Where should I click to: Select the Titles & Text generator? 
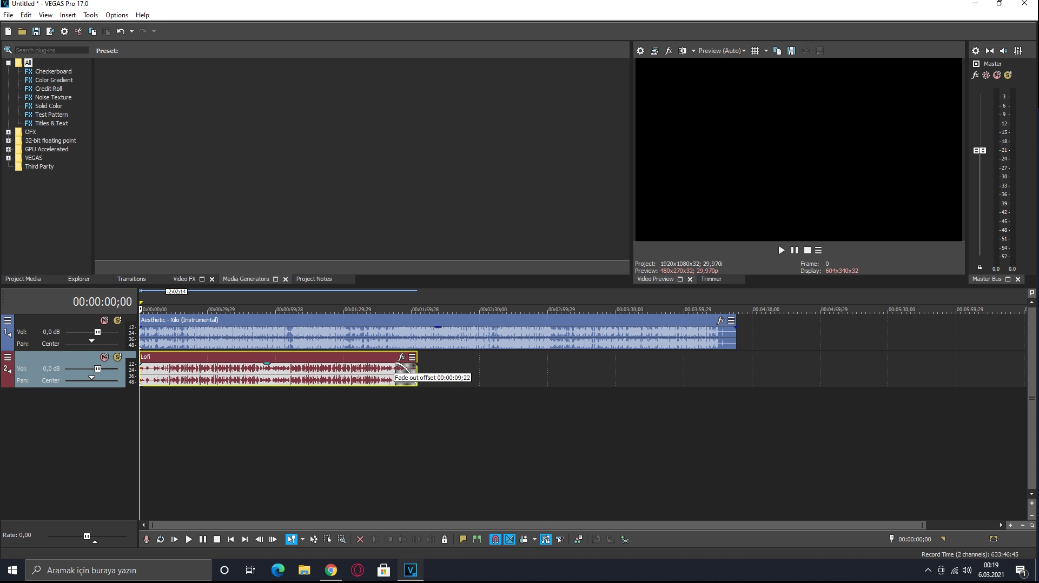(51, 123)
